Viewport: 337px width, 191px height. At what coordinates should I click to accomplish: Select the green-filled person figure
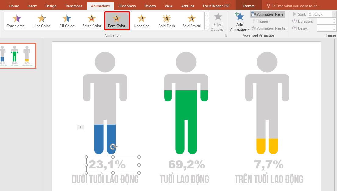pyautogui.click(x=186, y=103)
